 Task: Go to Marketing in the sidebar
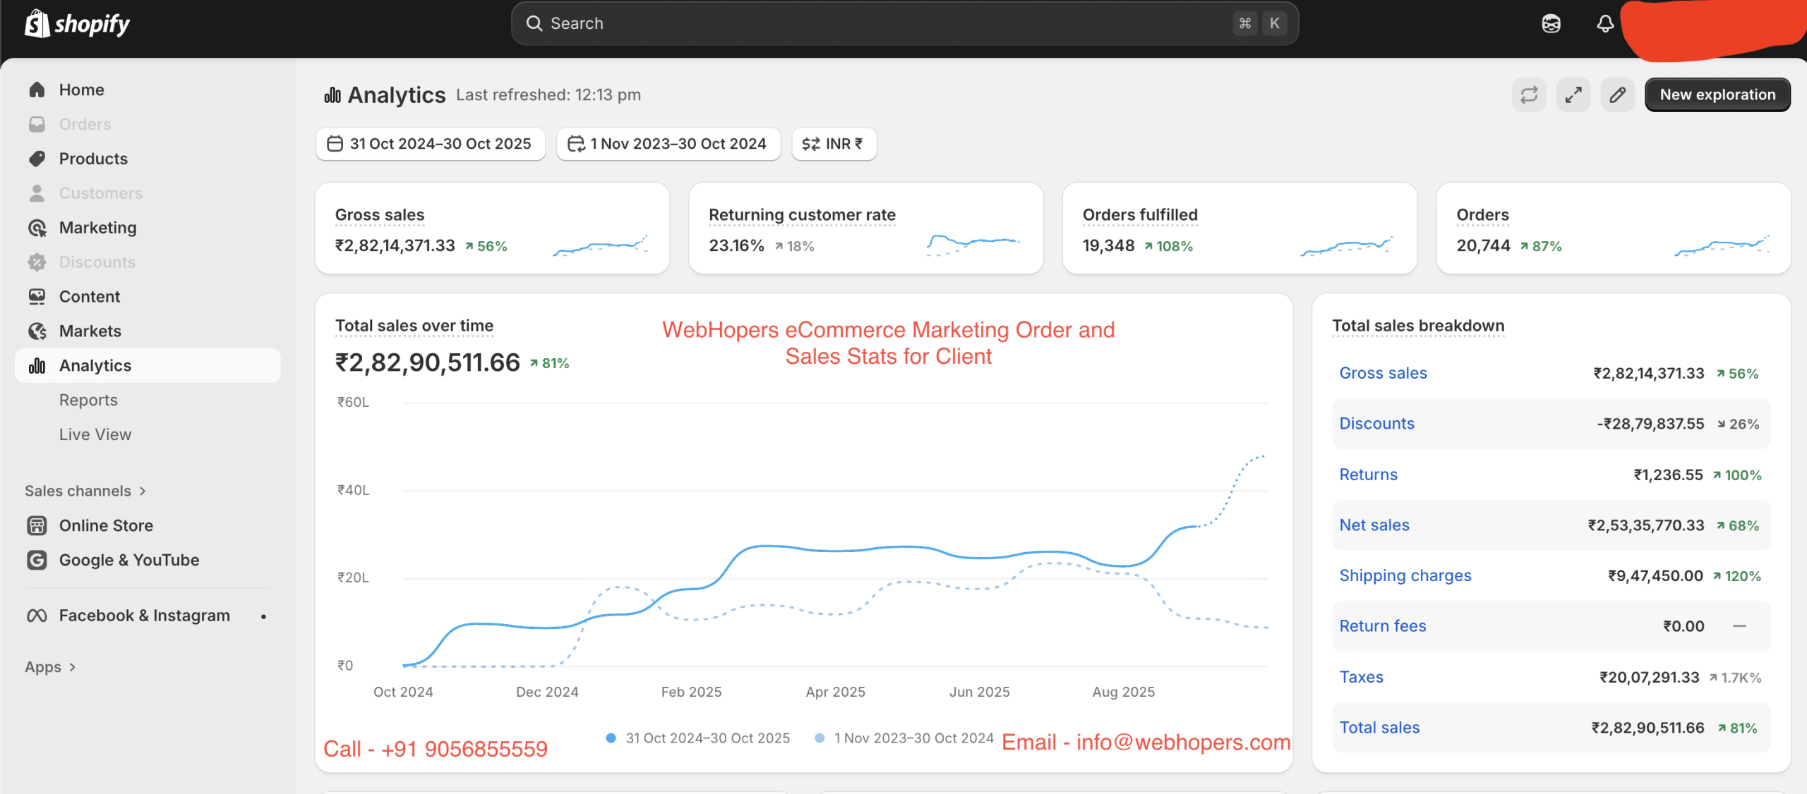97,227
